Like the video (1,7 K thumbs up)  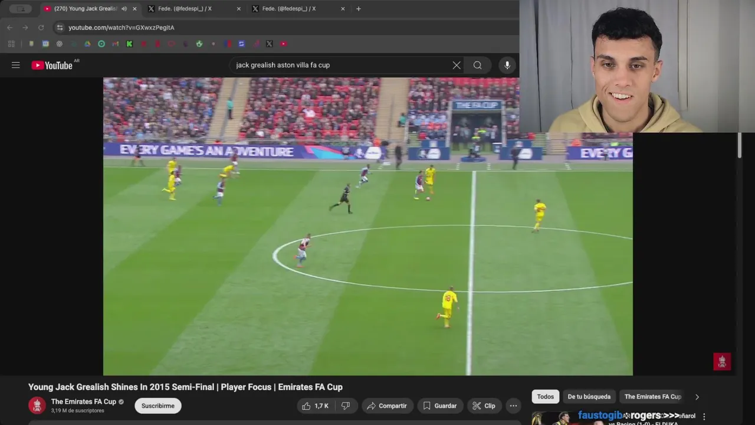pyautogui.click(x=316, y=406)
